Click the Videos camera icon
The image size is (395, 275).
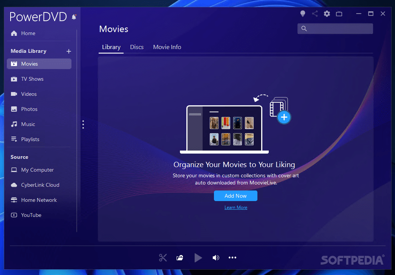14,94
